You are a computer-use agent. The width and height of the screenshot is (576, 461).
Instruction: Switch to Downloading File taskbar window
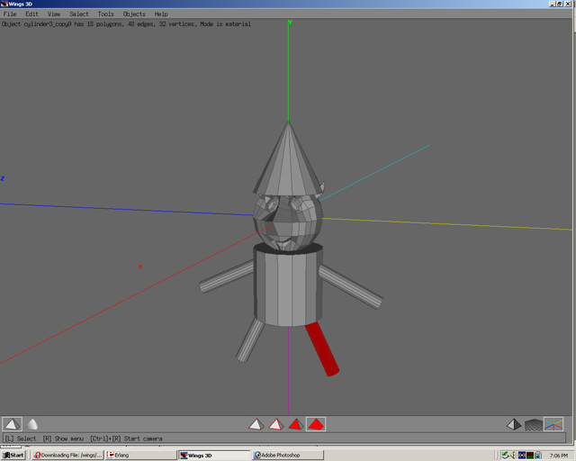click(x=67, y=455)
